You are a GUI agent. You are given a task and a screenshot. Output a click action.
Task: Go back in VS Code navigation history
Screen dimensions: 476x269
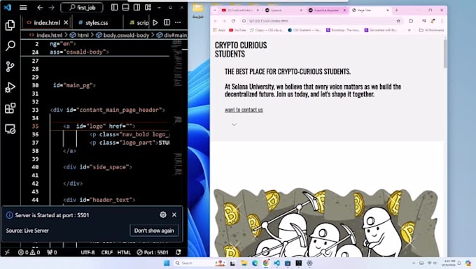tap(40, 7)
